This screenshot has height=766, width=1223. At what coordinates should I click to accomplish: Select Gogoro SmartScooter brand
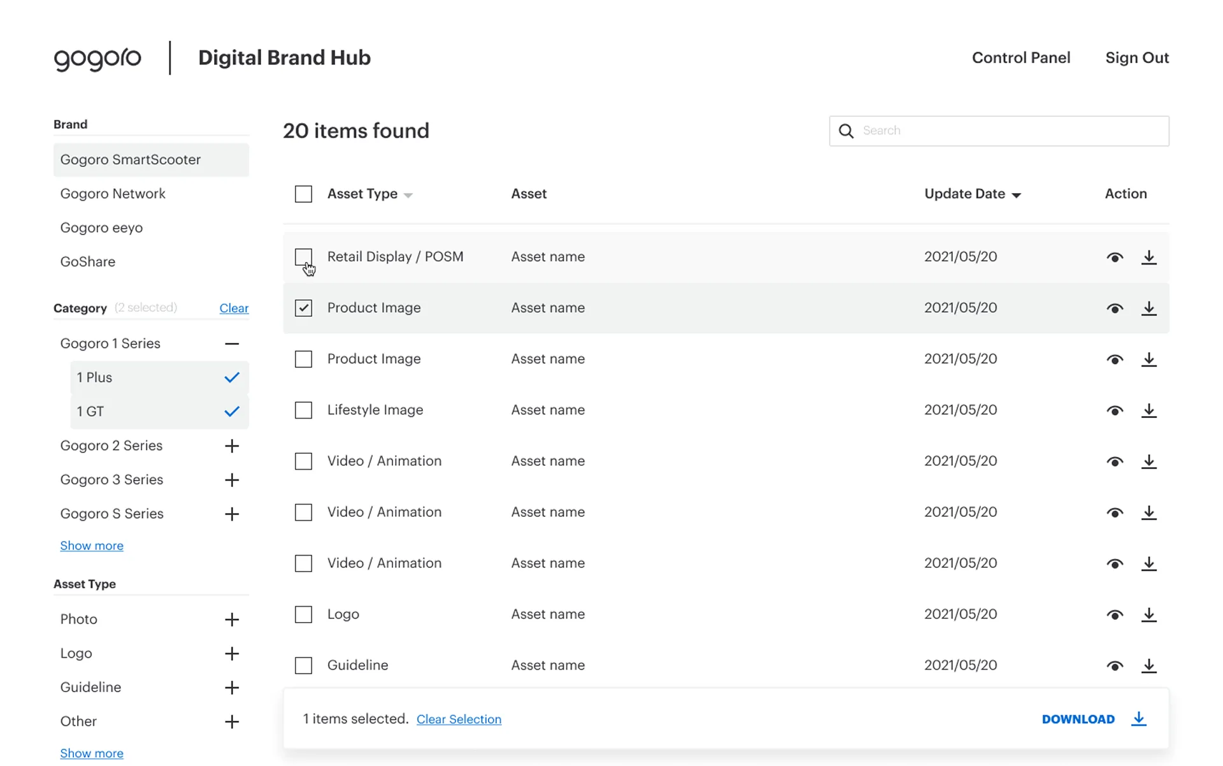click(x=151, y=160)
